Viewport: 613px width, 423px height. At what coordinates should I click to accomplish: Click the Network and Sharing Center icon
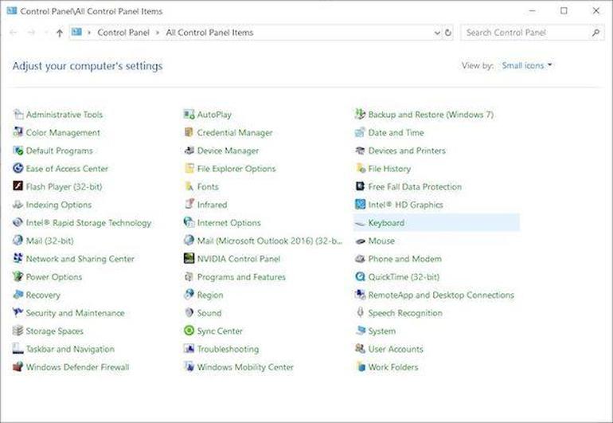coord(18,258)
